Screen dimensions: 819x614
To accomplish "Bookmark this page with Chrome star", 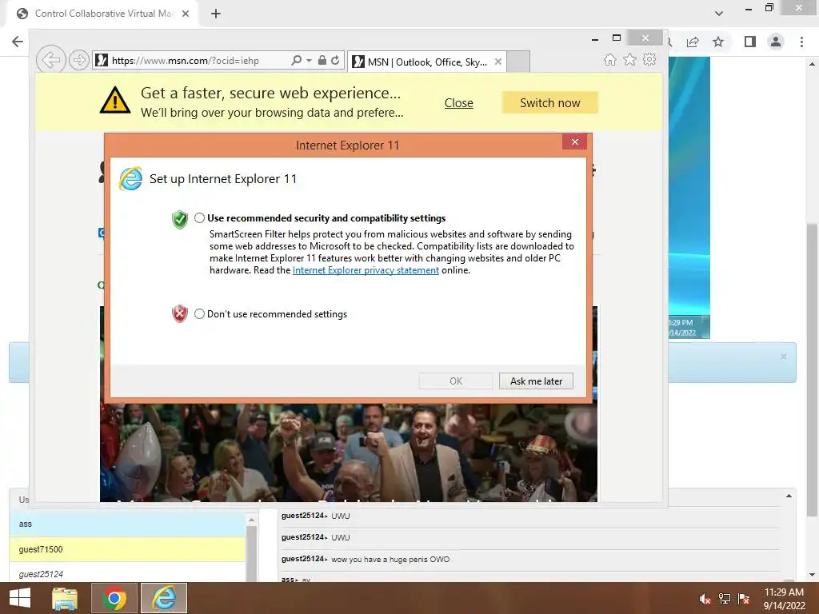I will pyautogui.click(x=718, y=42).
